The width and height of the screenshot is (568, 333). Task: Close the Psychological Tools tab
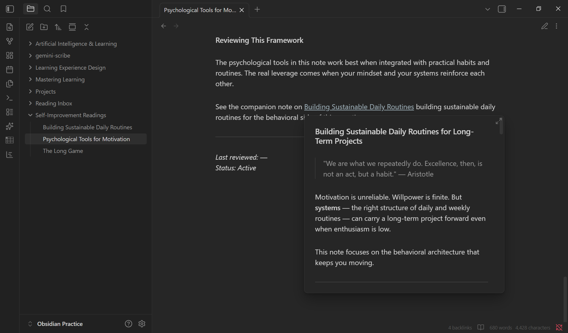point(242,10)
